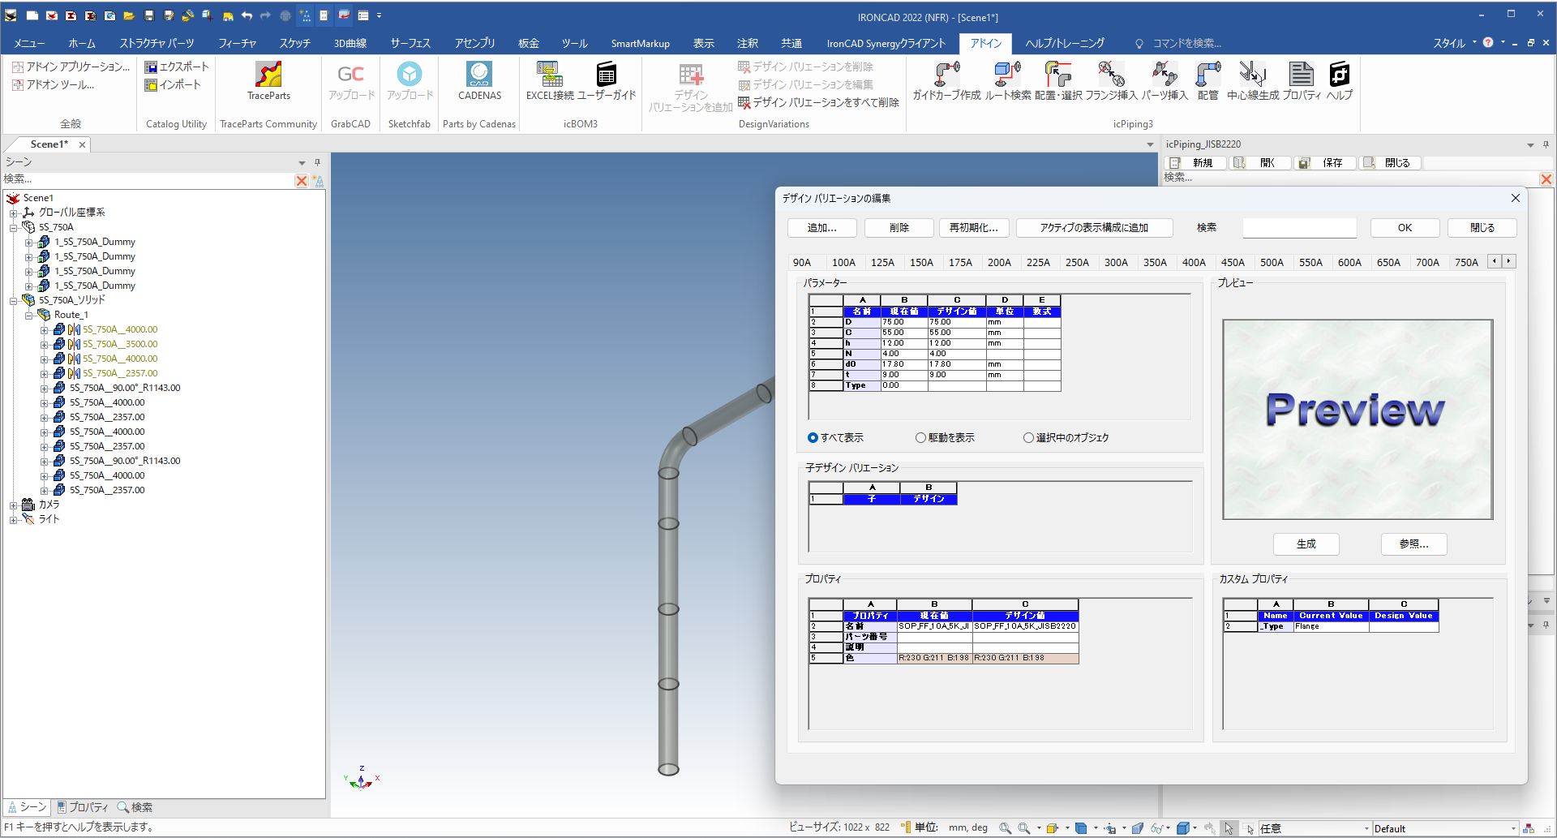Select the 駆動を表示 radio button
Viewport: 1557px width, 838px height.
[x=920, y=438]
